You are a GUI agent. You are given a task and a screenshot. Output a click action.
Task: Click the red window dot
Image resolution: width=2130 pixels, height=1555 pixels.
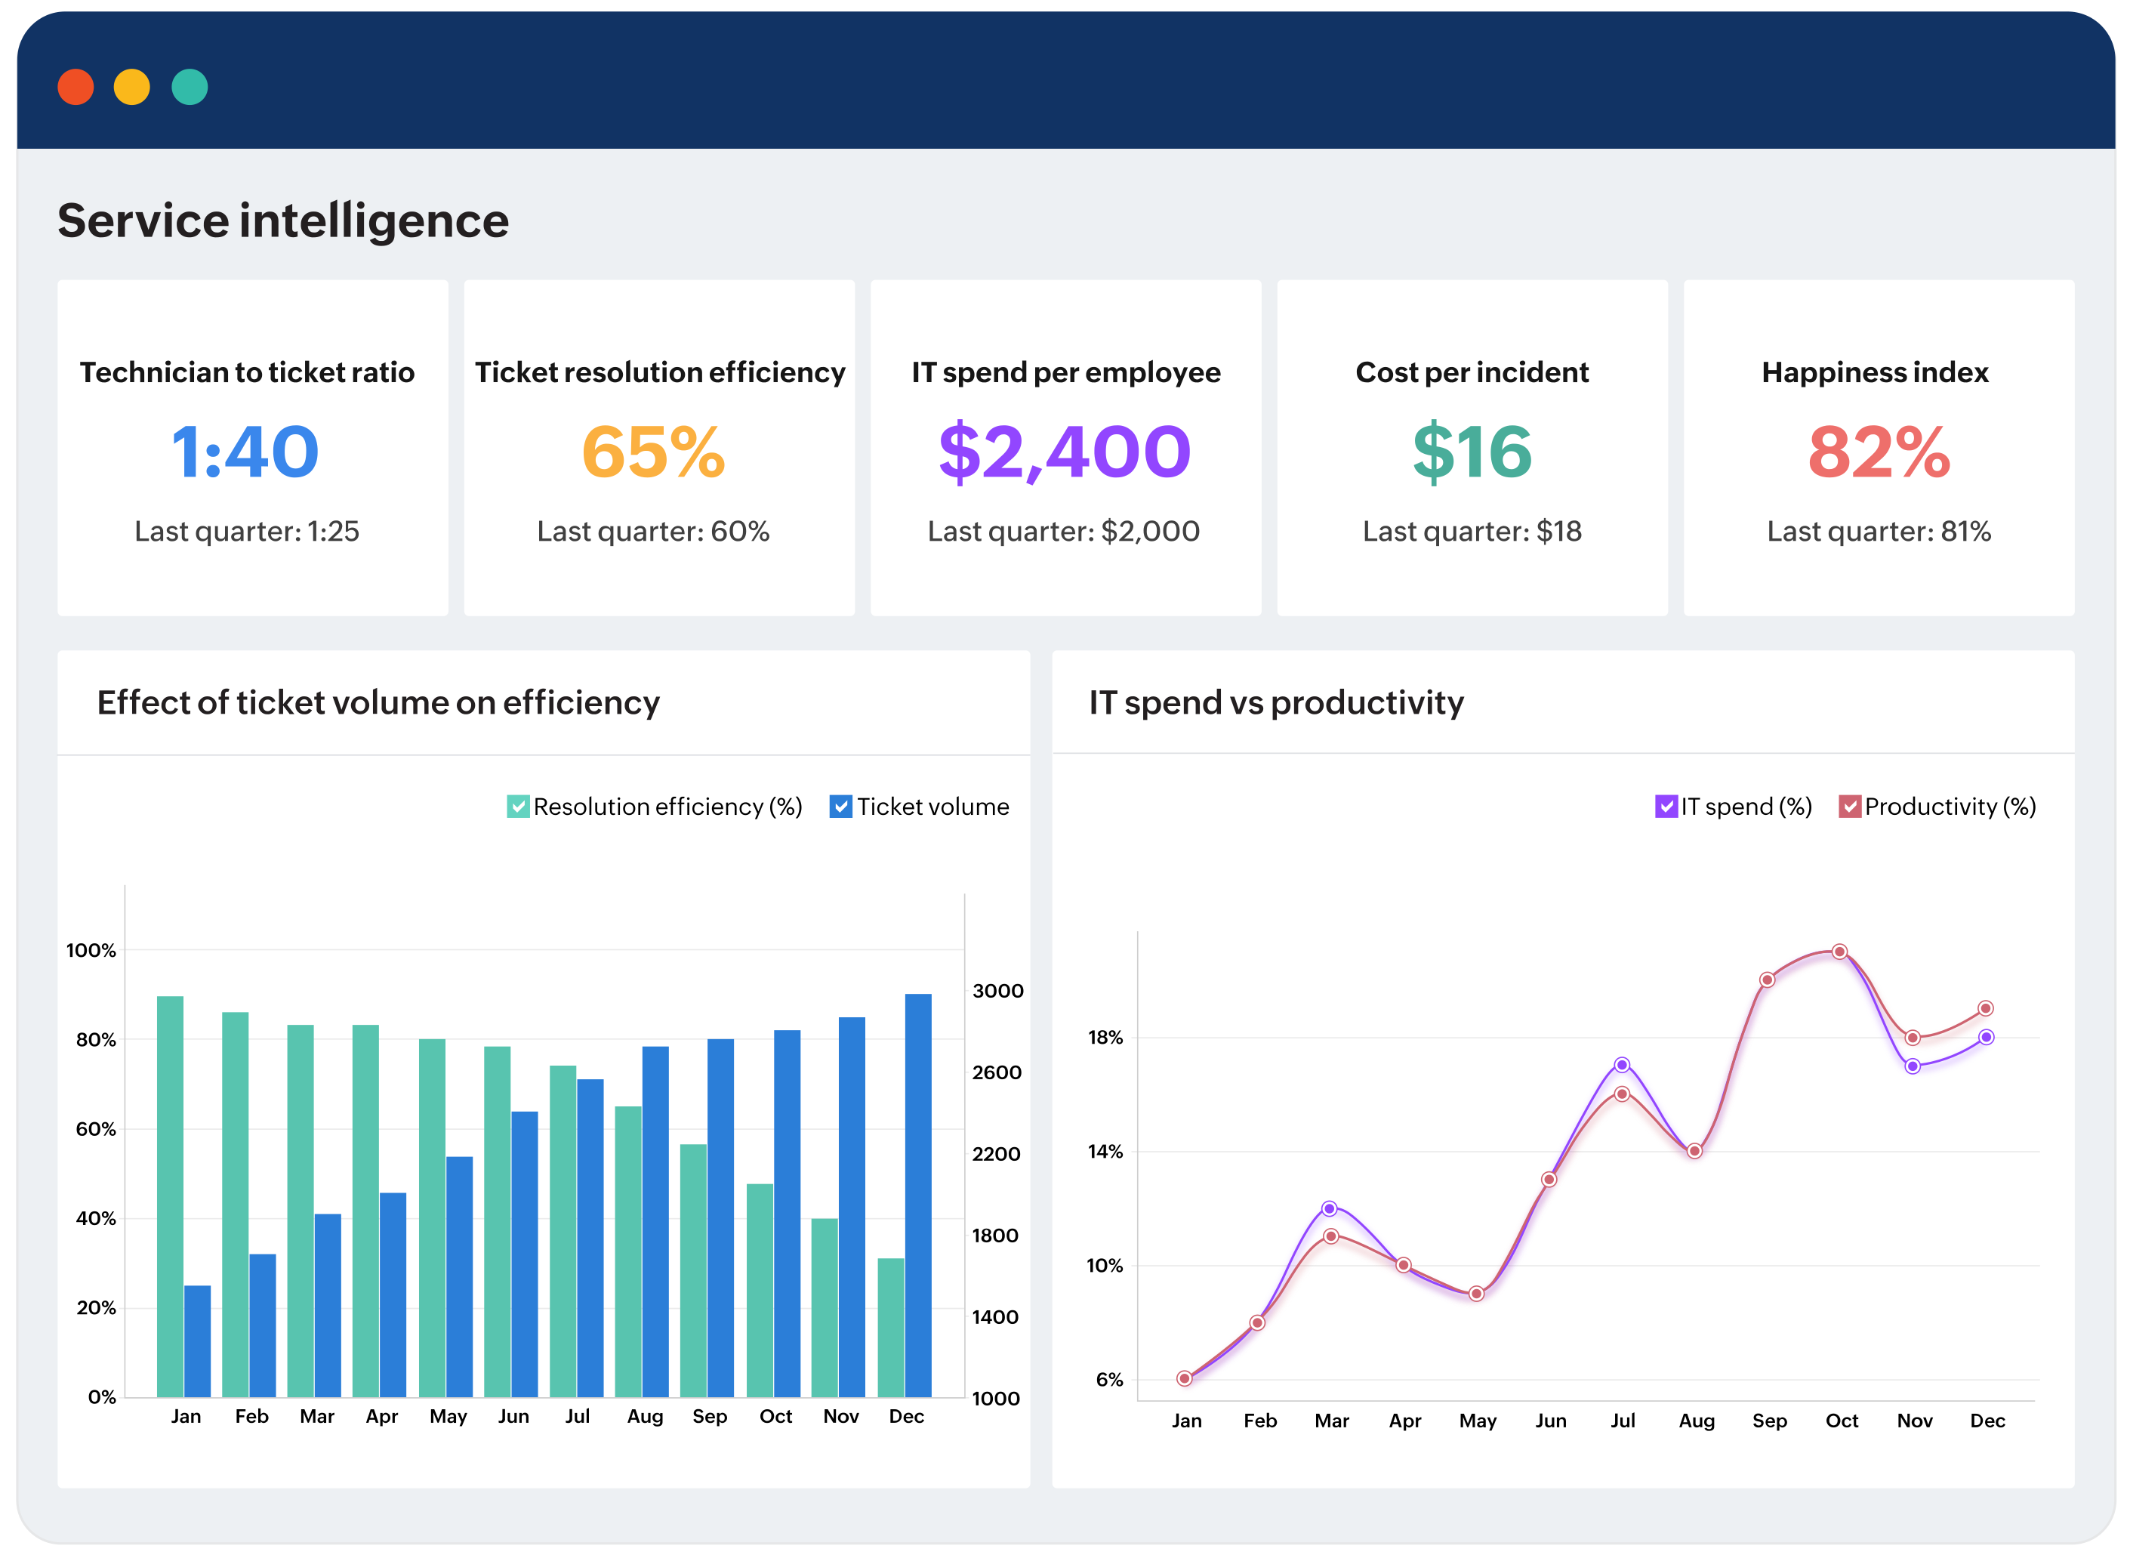pyautogui.click(x=76, y=87)
